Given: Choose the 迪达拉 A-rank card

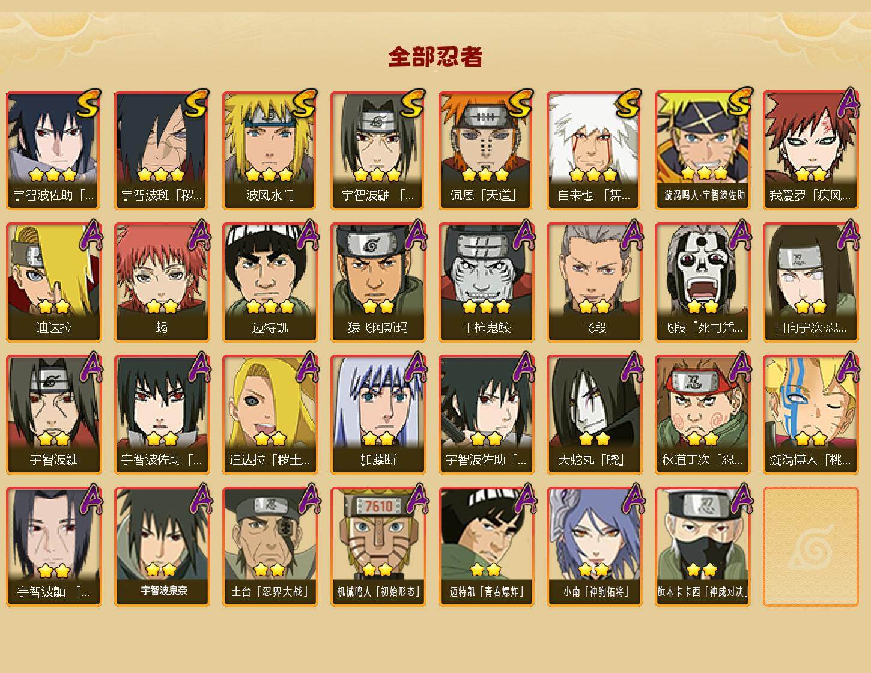Looking at the screenshot, I should coord(53,282).
